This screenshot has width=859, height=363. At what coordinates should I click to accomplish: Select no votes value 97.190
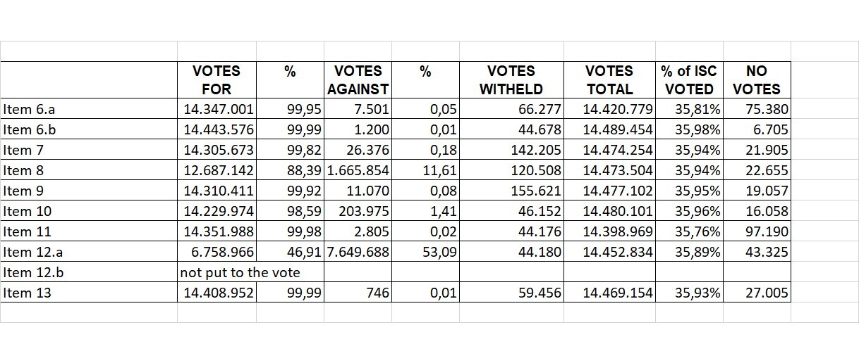point(767,232)
